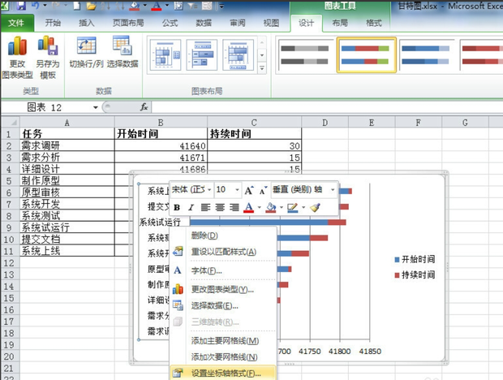This screenshot has width=503, height=380.
Task: Choose 选择数据(E)... from context menu
Action: (x=223, y=306)
